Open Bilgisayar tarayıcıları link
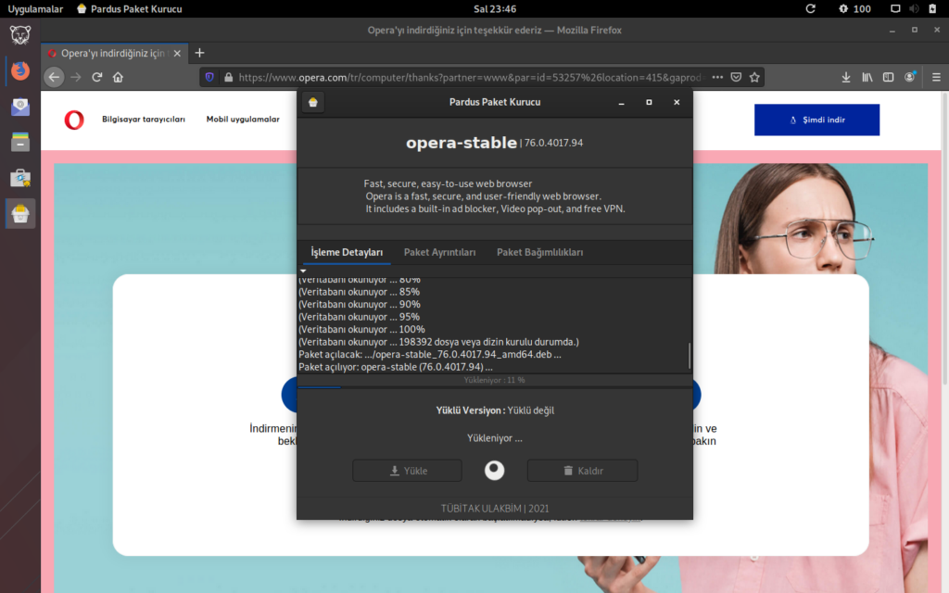 click(x=144, y=120)
